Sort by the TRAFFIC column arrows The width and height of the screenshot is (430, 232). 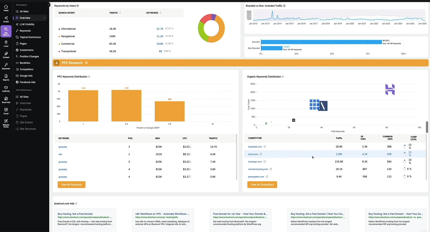pos(120,13)
